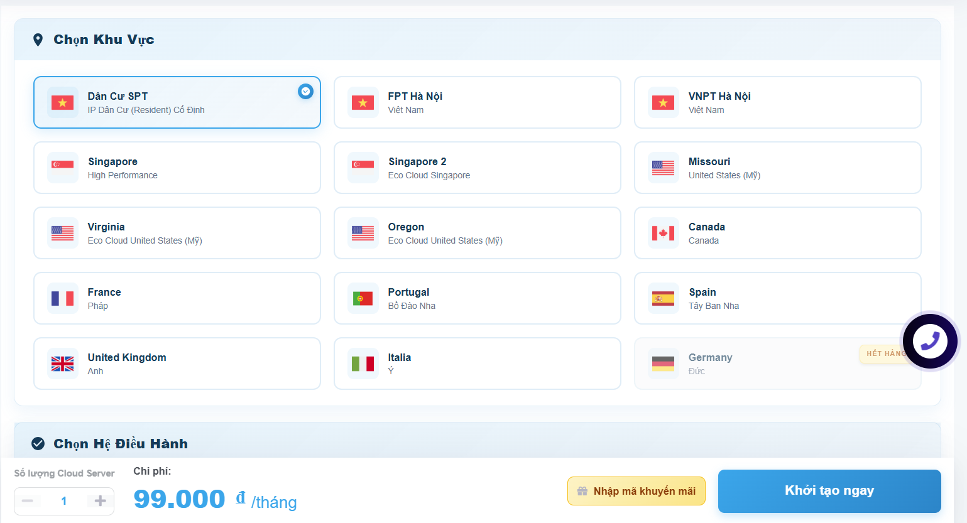Click the Portugal flag icon
967x523 pixels.
363,298
